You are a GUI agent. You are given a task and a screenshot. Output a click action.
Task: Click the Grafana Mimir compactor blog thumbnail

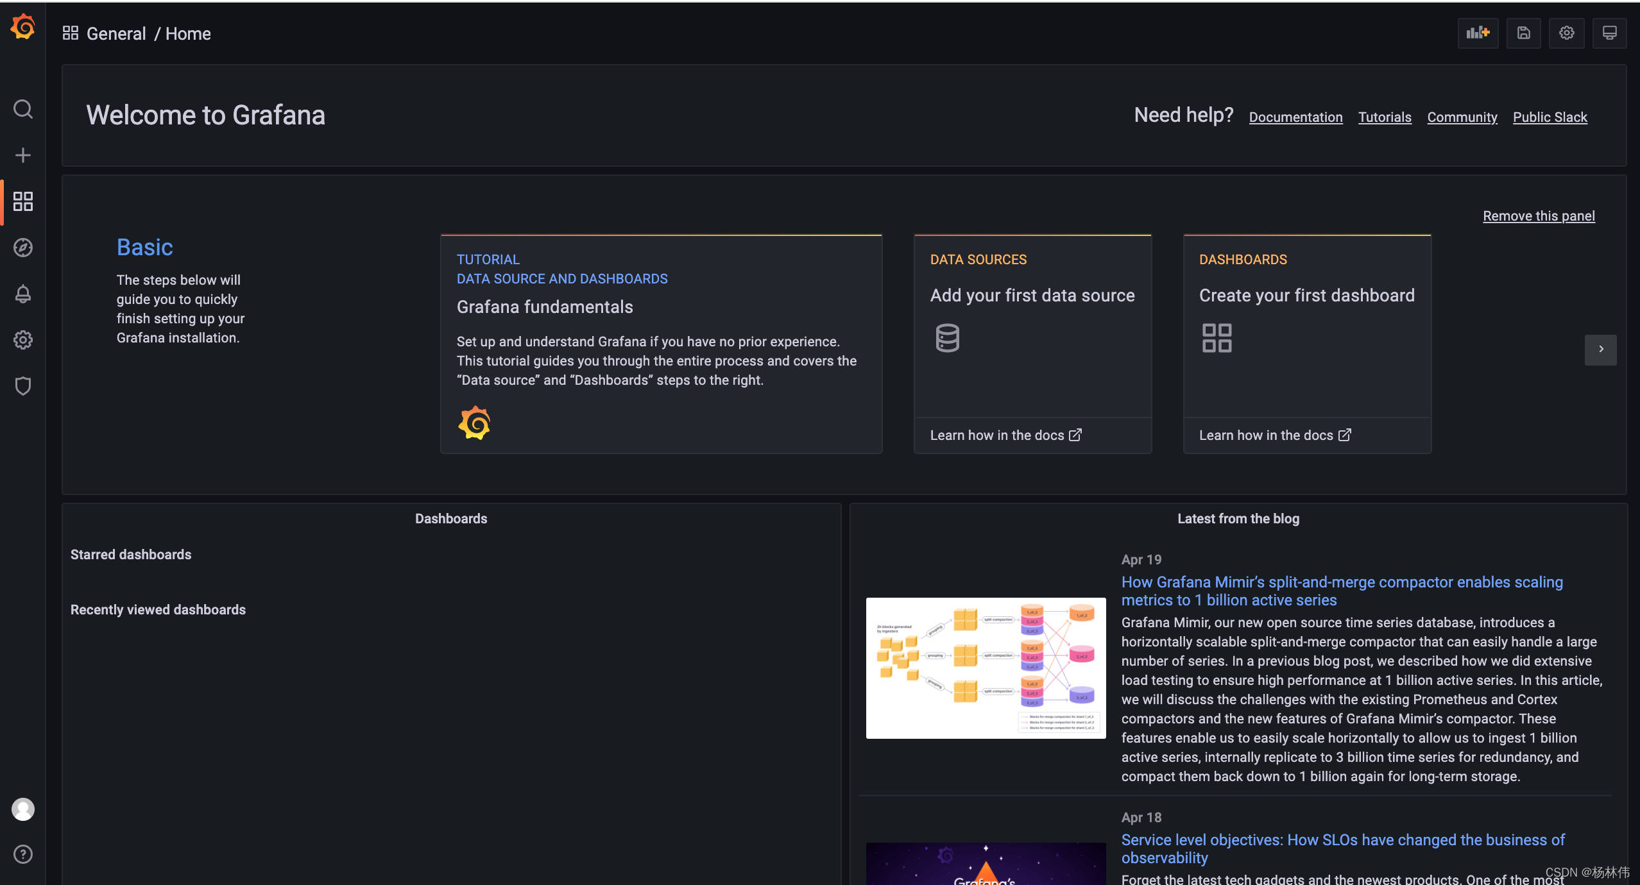coord(985,668)
